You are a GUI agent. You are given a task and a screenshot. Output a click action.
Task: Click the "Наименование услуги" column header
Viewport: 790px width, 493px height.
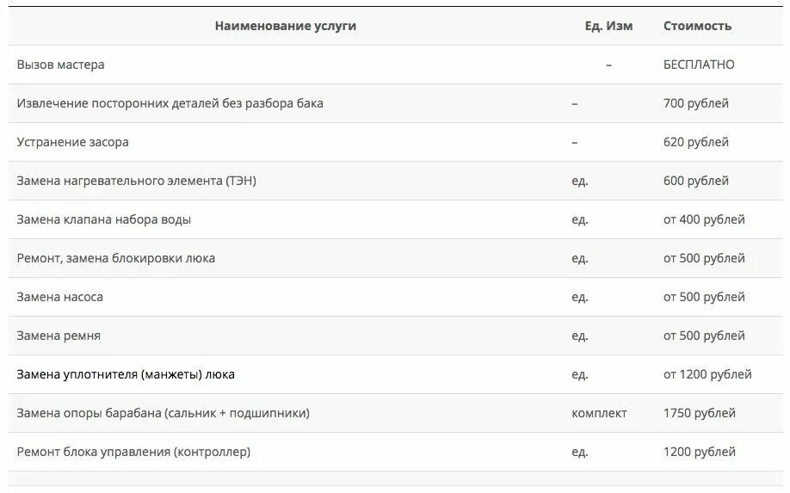[x=285, y=26]
